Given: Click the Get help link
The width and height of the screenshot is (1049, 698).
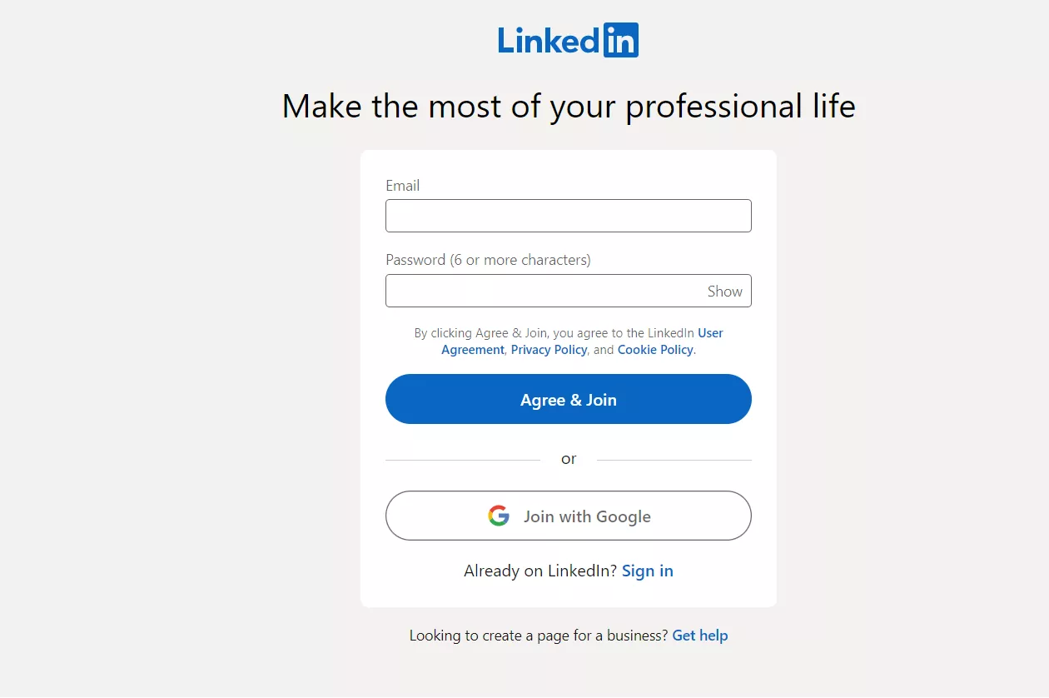Looking at the screenshot, I should (699, 636).
